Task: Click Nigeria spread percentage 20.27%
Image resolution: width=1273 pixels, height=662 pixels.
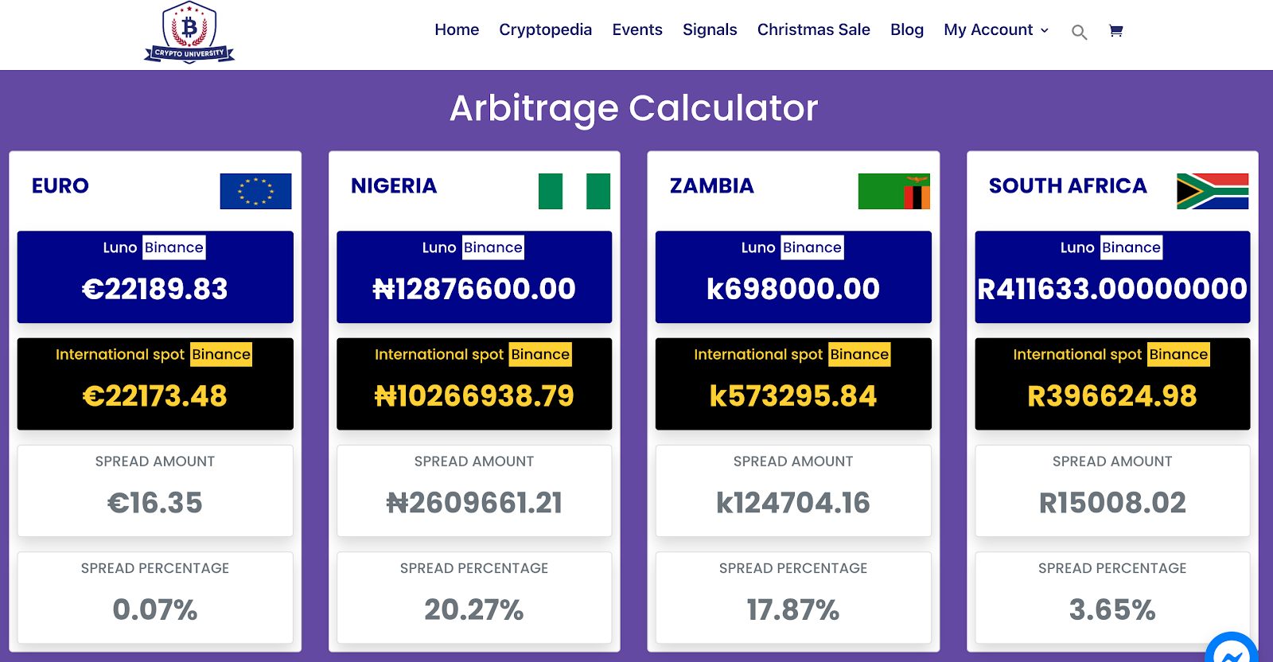Action: (x=474, y=610)
